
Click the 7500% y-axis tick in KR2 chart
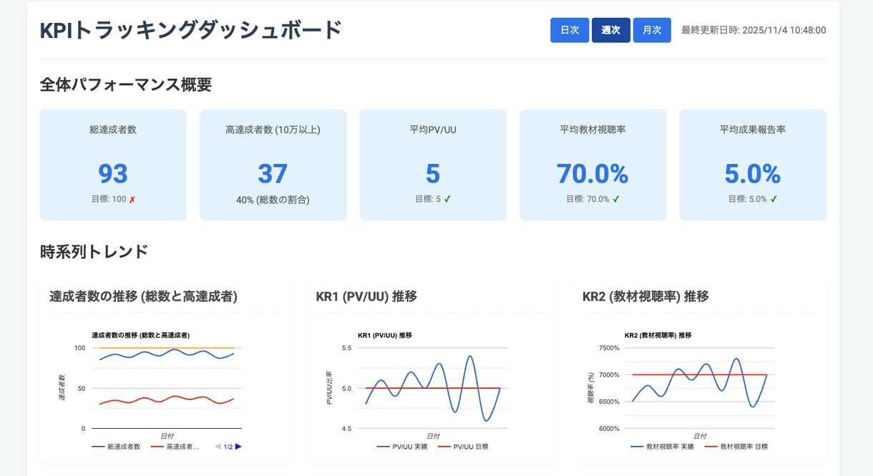[x=610, y=348]
